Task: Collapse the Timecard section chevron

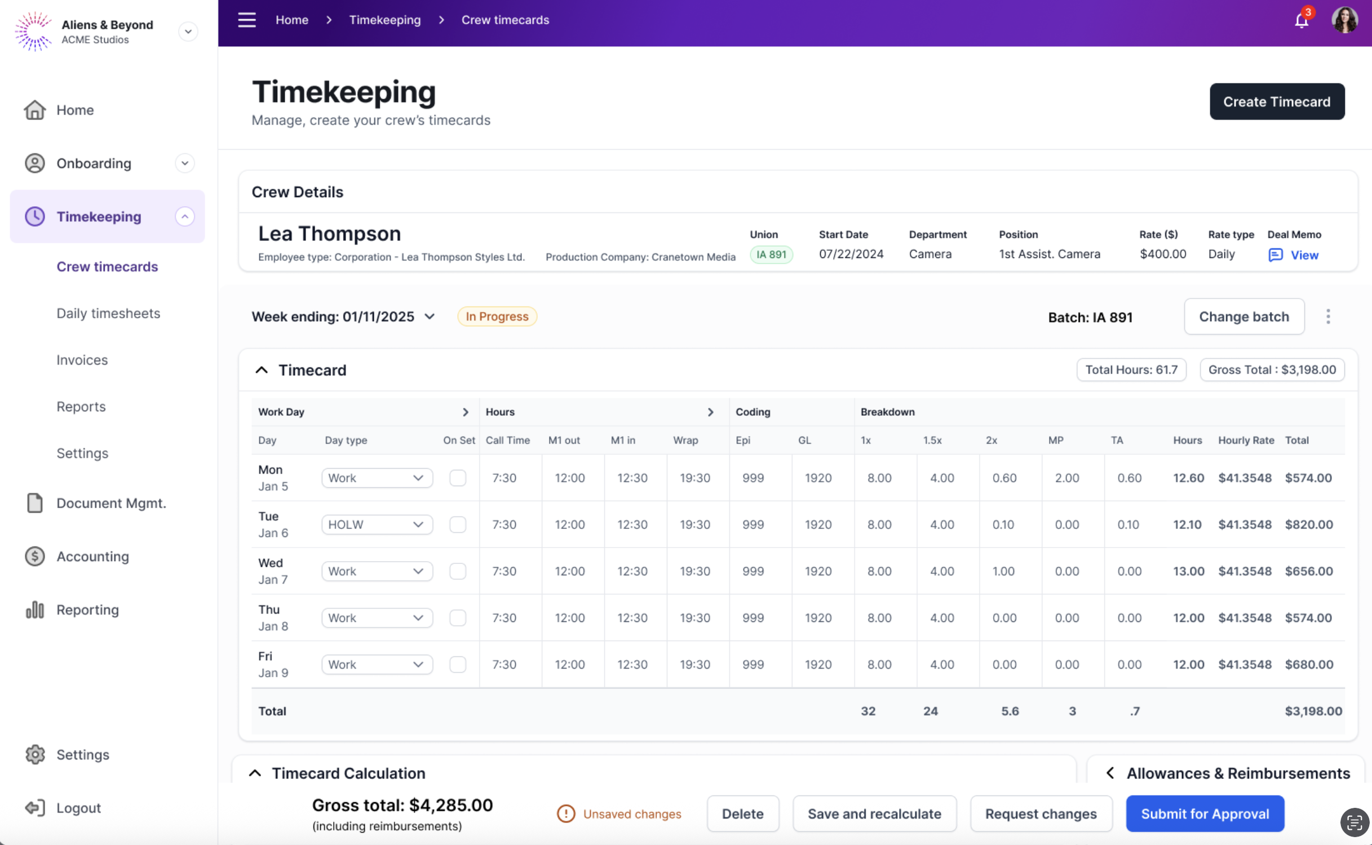Action: 262,370
